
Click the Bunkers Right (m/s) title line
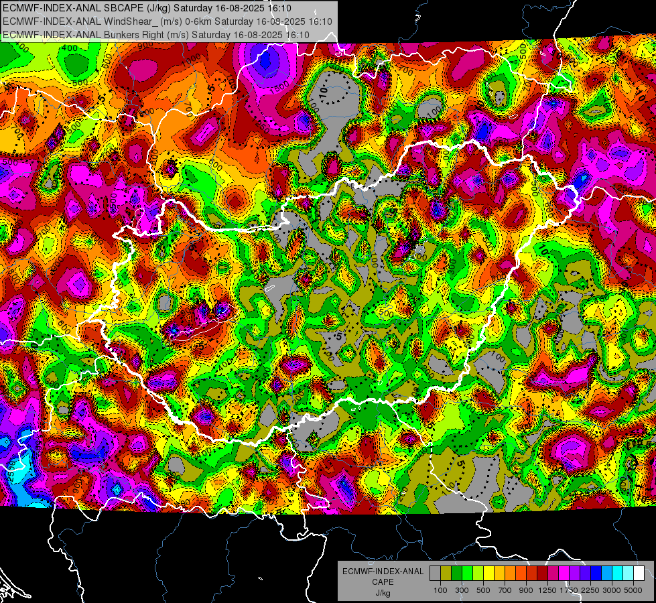156,35
